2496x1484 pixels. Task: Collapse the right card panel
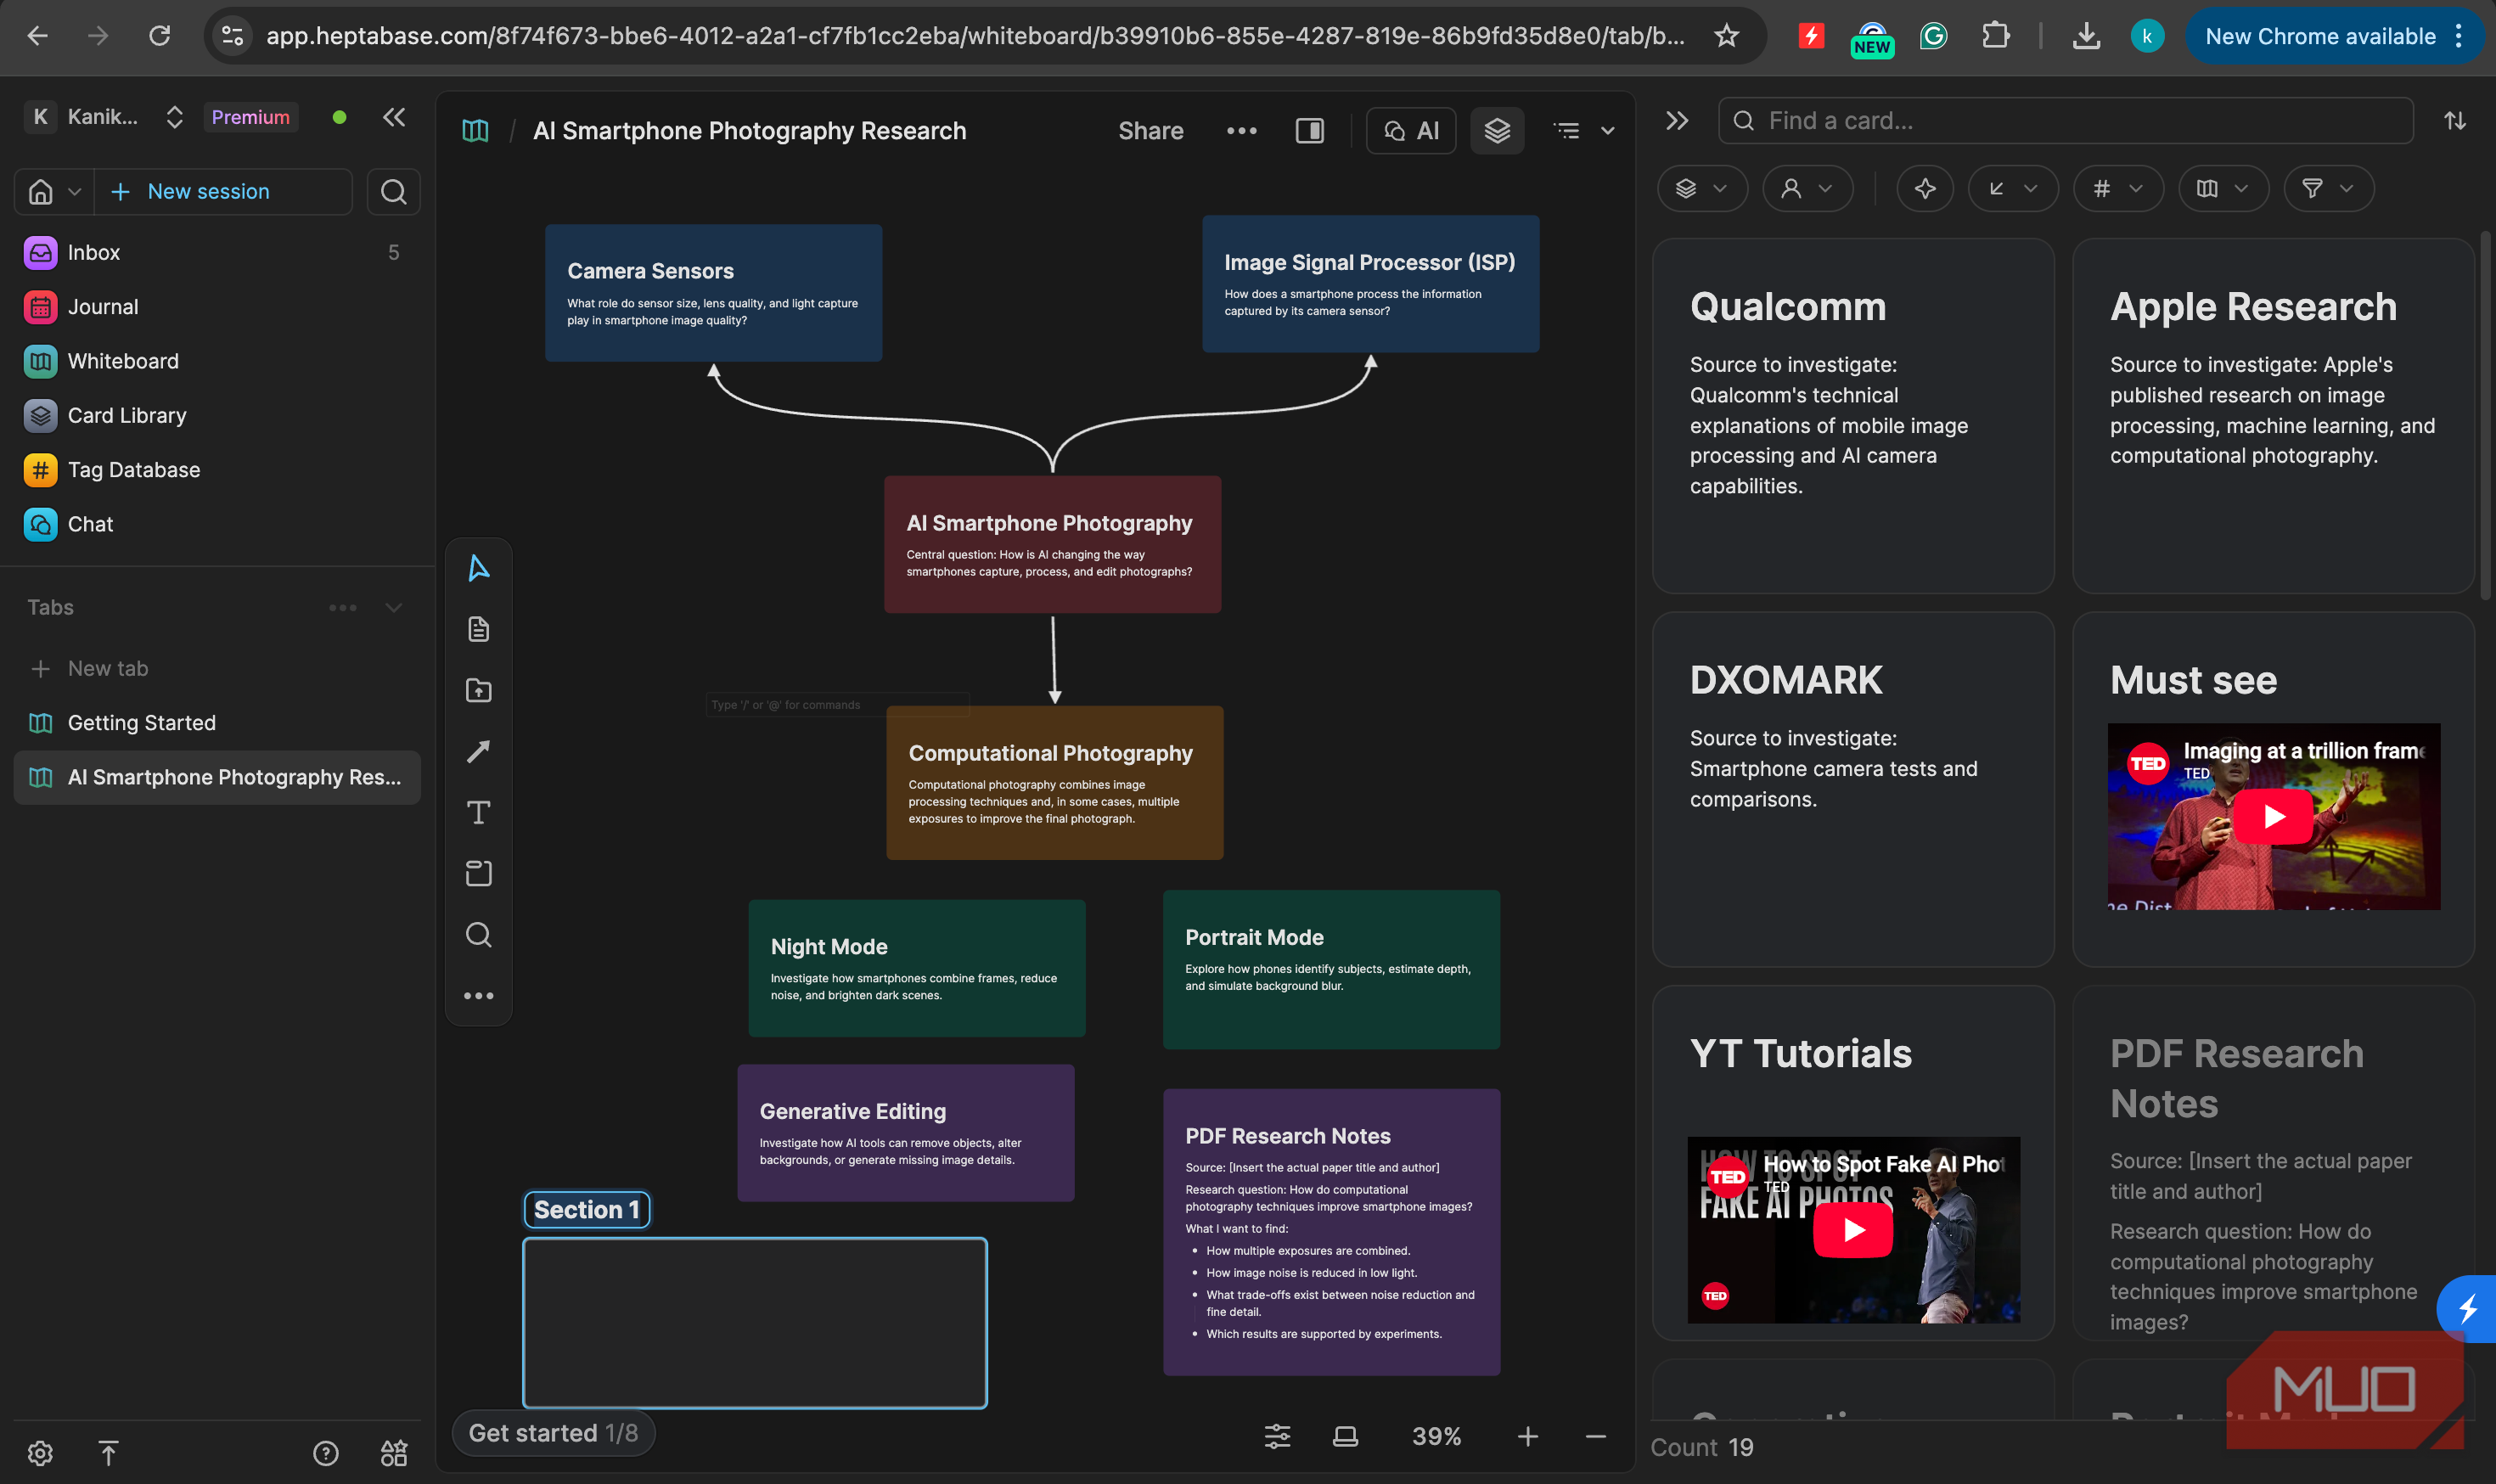[1677, 121]
